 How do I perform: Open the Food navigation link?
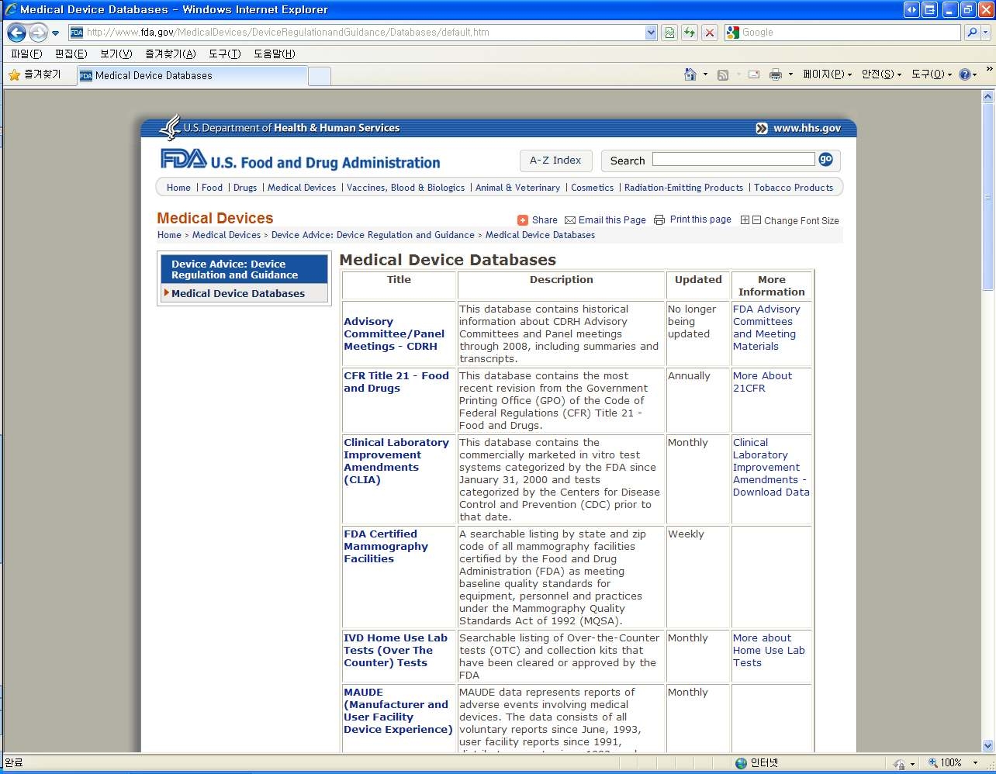(x=212, y=188)
